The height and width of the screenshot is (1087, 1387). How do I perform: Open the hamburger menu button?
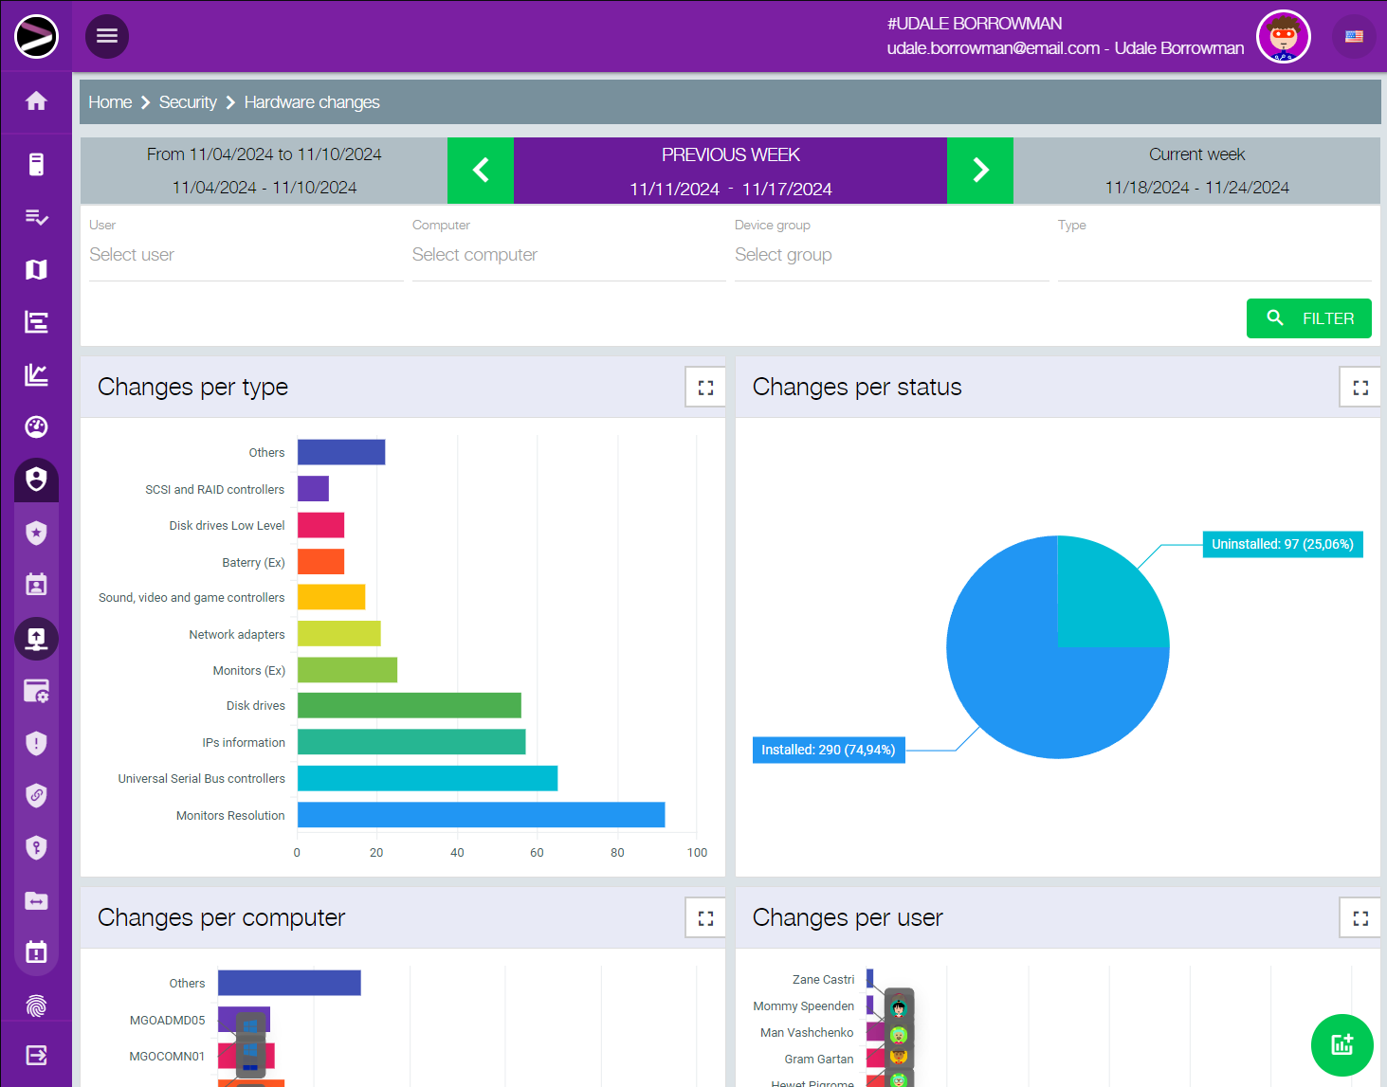pyautogui.click(x=107, y=36)
